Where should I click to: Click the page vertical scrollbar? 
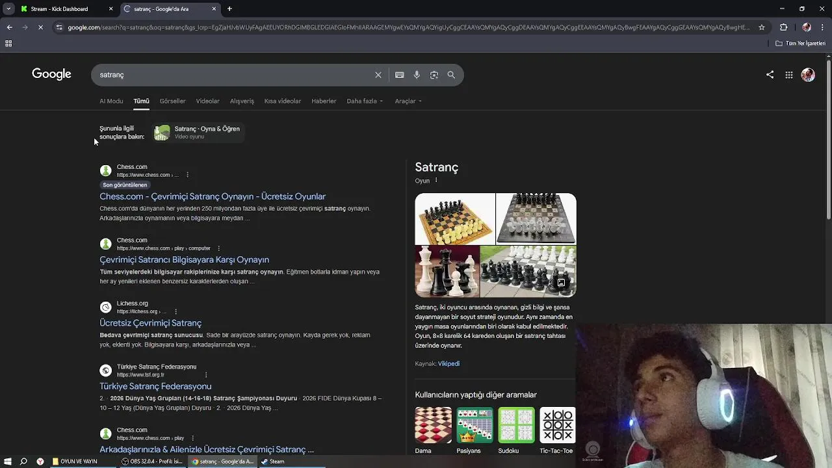828,140
